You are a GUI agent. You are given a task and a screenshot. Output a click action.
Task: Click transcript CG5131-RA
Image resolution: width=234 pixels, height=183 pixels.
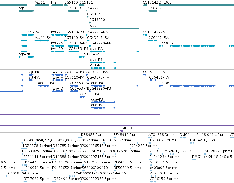pyautogui.click(x=82, y=57)
